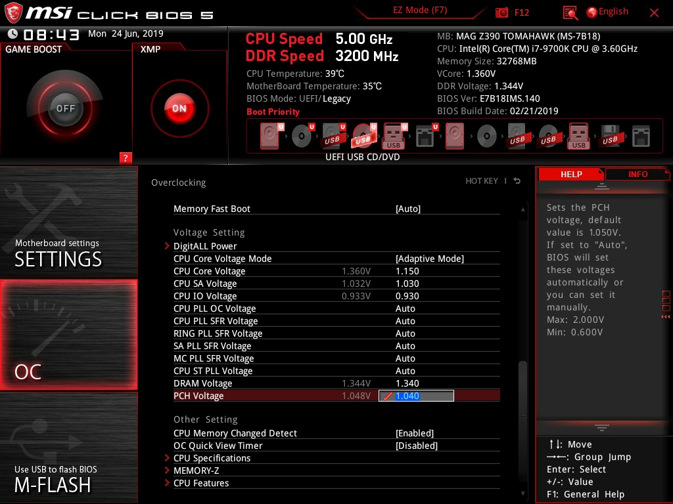Screen dimensions: 673x504
Task: Click the date Mon 24 Jun, 2019
Action: (126, 33)
